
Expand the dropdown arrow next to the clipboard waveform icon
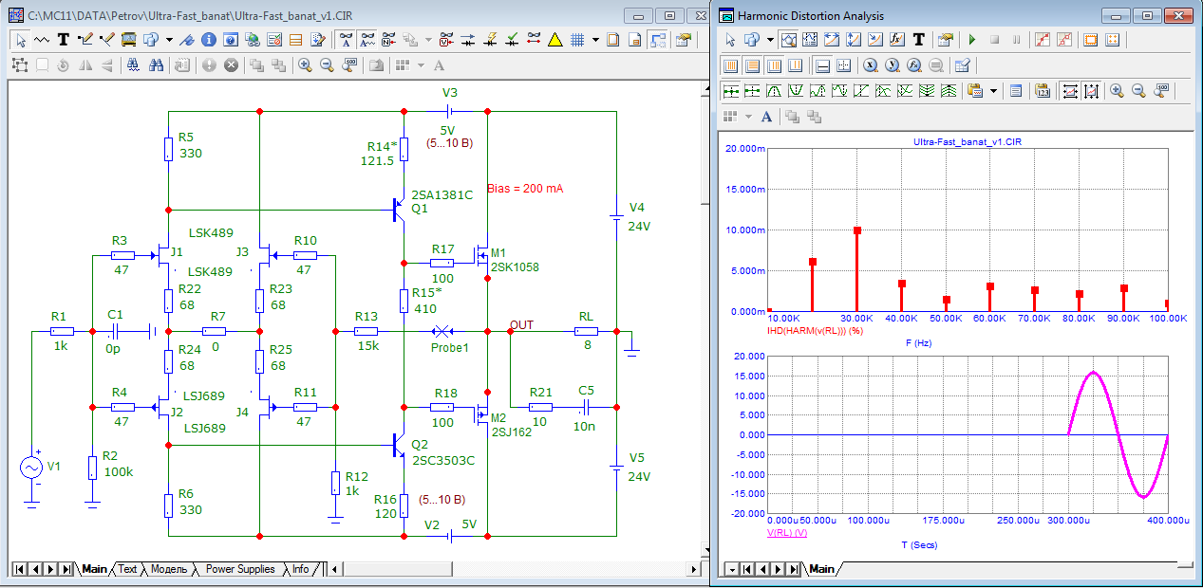click(994, 91)
